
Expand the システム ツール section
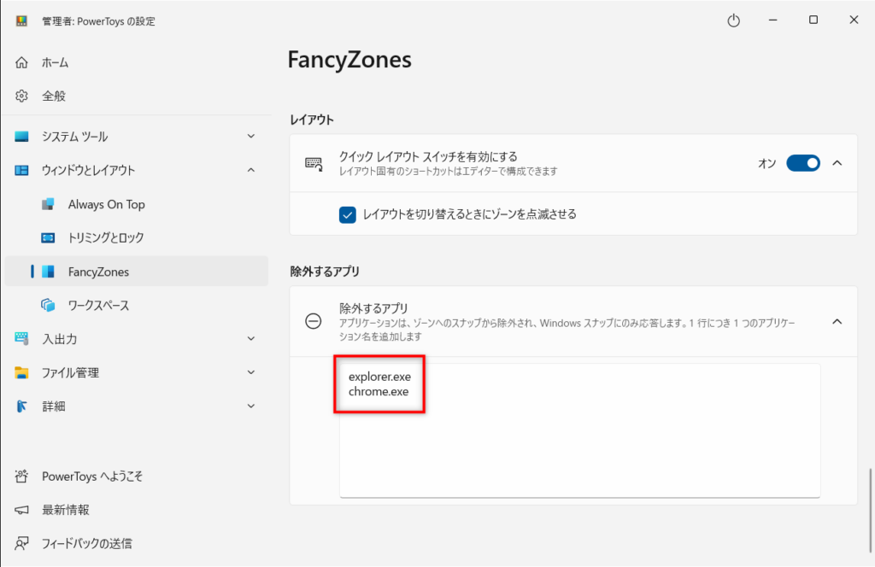pyautogui.click(x=250, y=137)
